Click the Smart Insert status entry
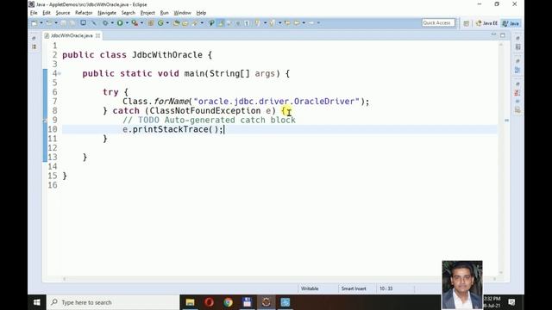552x310 pixels. (354, 288)
